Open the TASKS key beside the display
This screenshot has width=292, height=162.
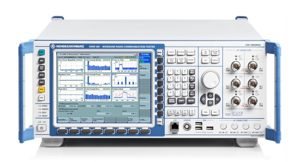click(x=160, y=121)
